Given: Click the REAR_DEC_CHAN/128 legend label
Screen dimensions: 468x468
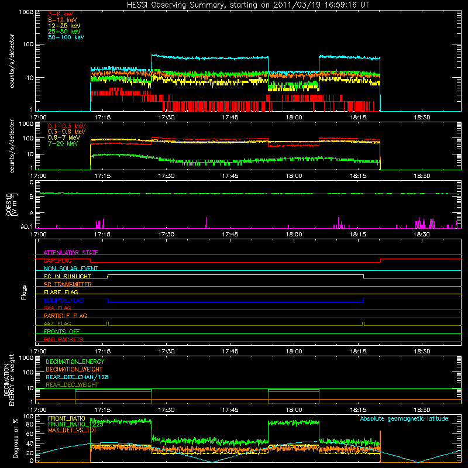Looking at the screenshot, I should (77, 377).
